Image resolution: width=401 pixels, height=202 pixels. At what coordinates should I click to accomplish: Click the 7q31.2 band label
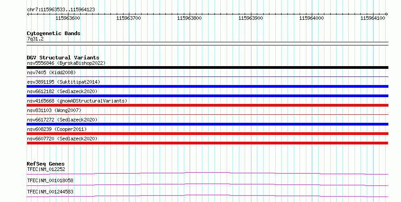[35, 39]
